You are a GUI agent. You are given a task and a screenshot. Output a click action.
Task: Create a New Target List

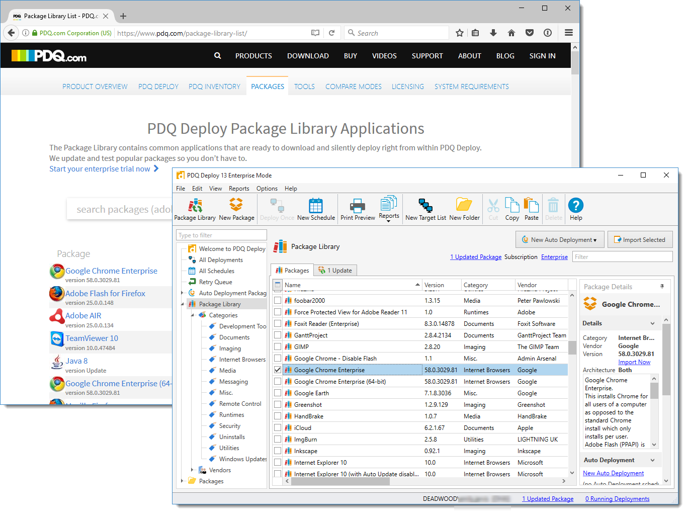pos(425,209)
